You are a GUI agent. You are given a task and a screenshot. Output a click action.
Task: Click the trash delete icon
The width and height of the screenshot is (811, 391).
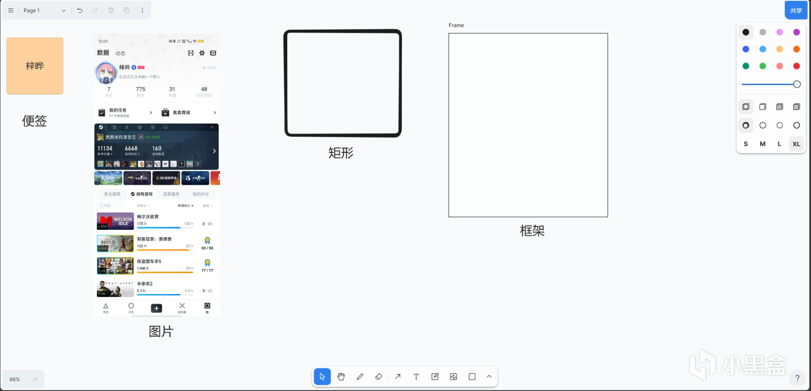(111, 10)
